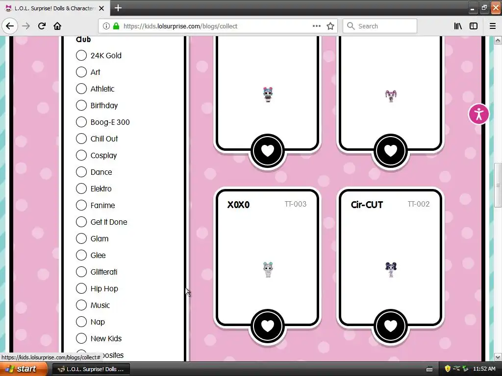
Task: Open the Library bookmarks icon
Action: click(x=458, y=26)
